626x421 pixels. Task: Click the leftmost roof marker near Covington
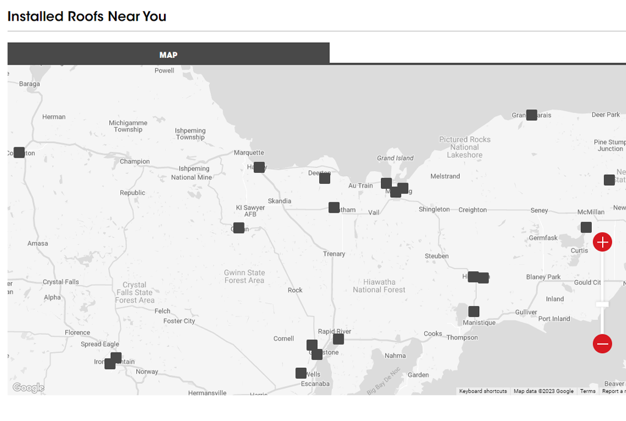pos(19,152)
